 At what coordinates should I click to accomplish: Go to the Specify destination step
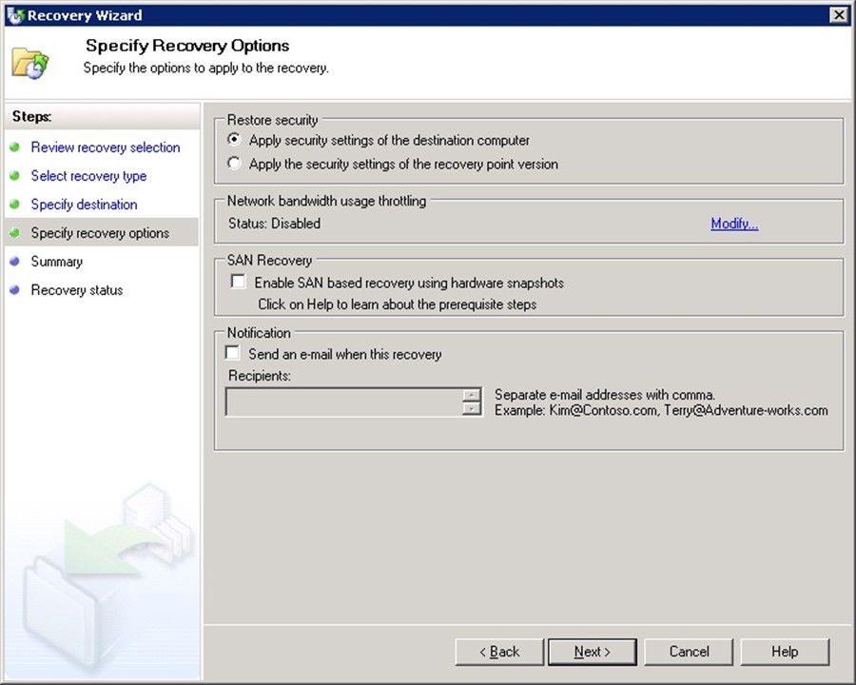[84, 205]
